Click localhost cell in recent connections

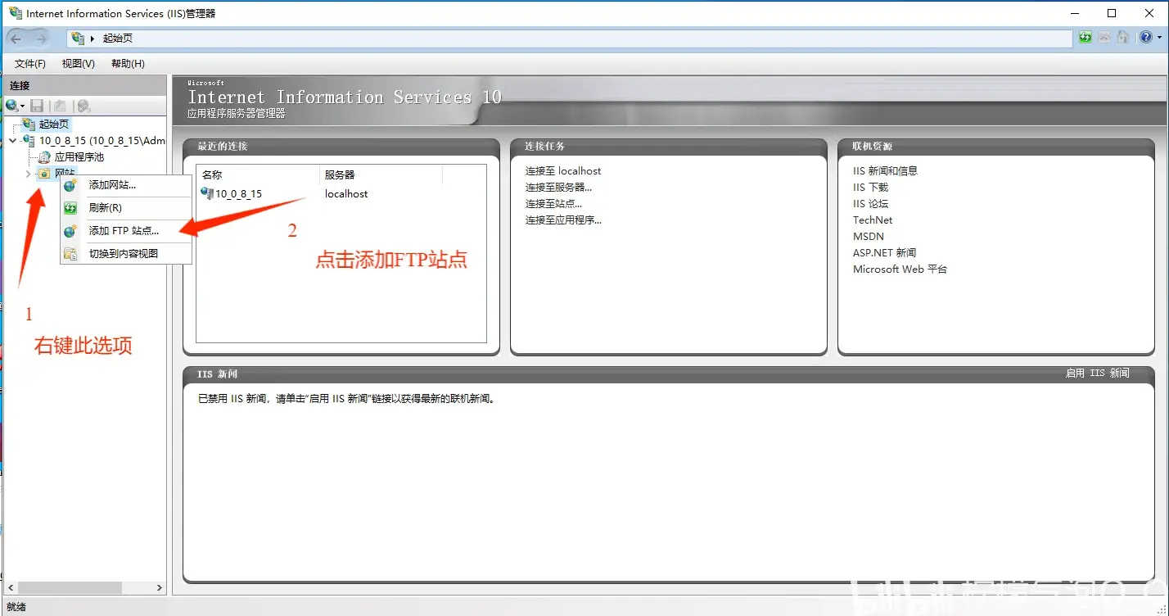point(346,194)
